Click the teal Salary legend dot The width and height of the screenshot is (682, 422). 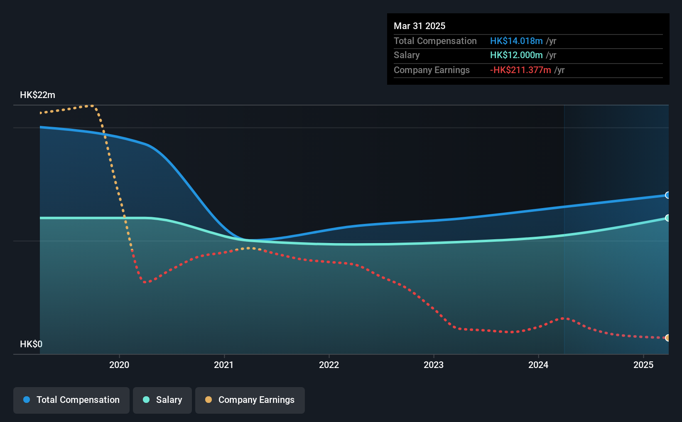click(146, 400)
